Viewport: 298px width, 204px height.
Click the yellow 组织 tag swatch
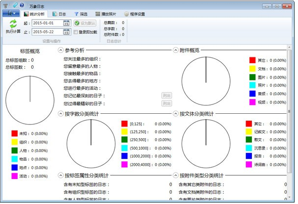coord(15,142)
